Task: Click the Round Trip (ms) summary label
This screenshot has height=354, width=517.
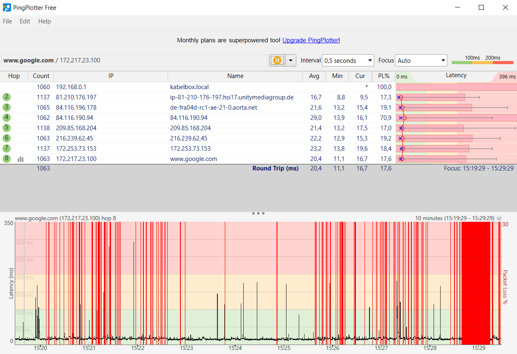Action: tap(275, 168)
